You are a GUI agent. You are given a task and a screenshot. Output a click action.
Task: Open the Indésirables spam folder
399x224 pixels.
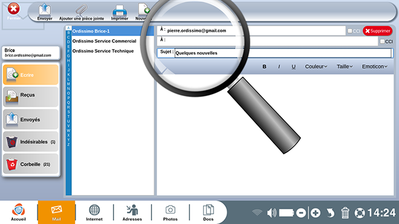[31, 142]
